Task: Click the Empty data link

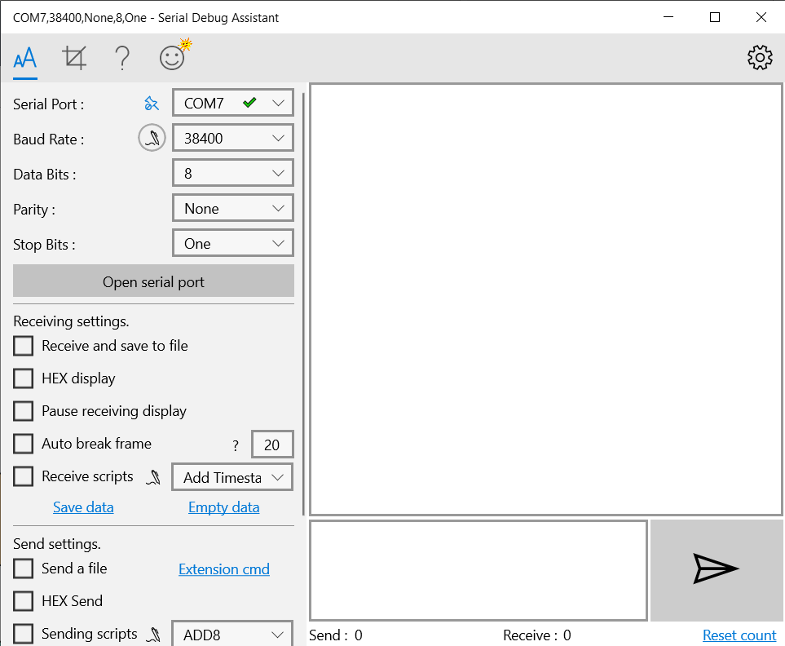Action: [x=223, y=507]
